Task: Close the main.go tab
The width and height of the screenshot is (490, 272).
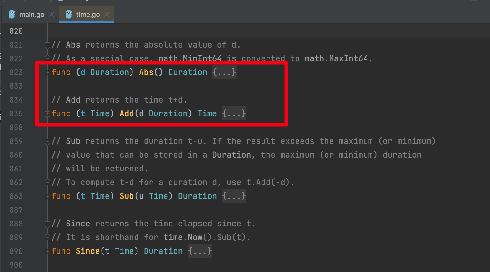Action: click(52, 15)
